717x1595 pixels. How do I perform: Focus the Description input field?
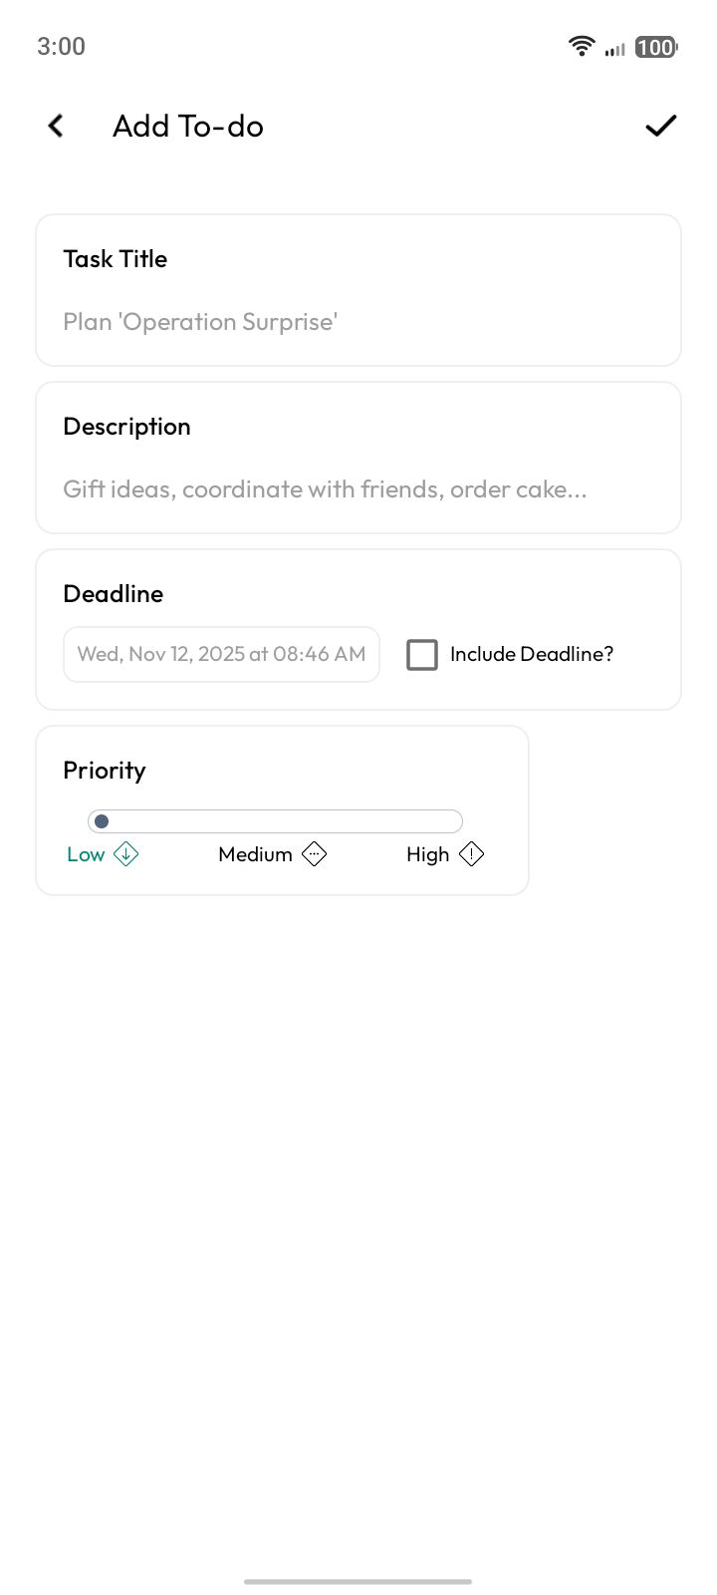(358, 489)
